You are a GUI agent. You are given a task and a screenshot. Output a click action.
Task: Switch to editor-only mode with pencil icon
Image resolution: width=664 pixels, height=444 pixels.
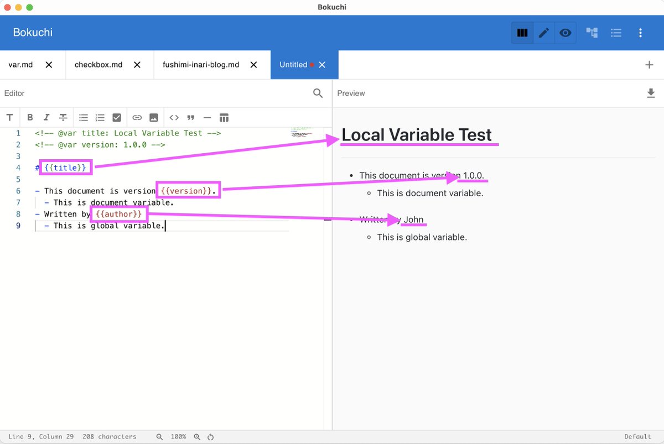click(x=544, y=33)
